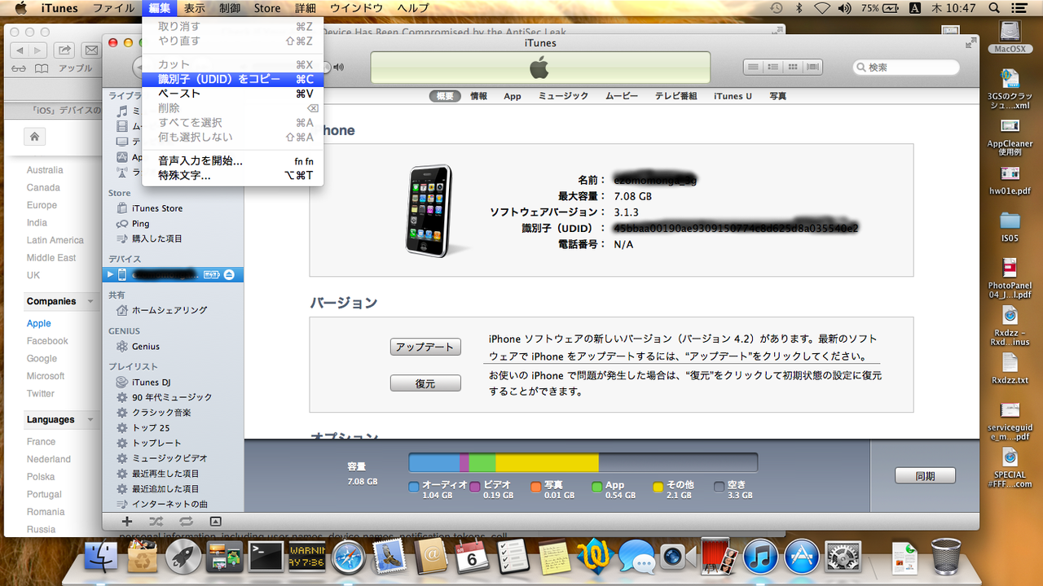Click the yellow その他 capacity segment

pyautogui.click(x=547, y=462)
